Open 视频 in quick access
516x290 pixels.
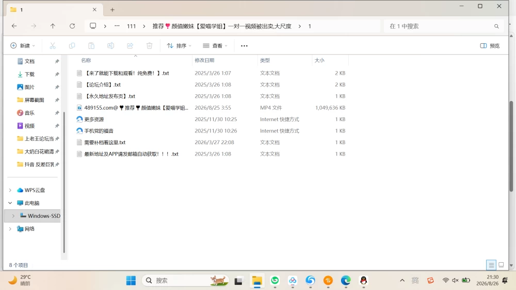29,126
